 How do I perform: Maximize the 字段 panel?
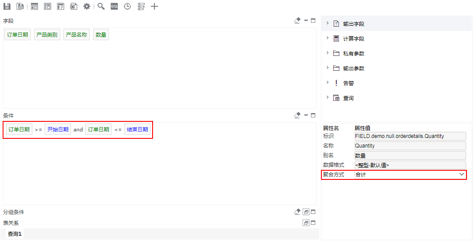click(x=313, y=21)
